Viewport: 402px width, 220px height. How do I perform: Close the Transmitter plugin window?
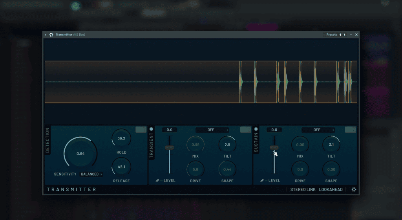356,35
